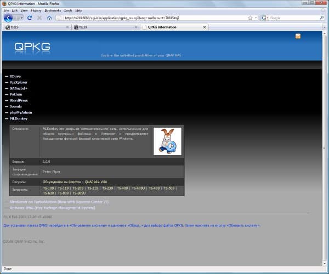Click the Firefox icon in the title bar
The width and height of the screenshot is (329, 274).
pos(4,4)
